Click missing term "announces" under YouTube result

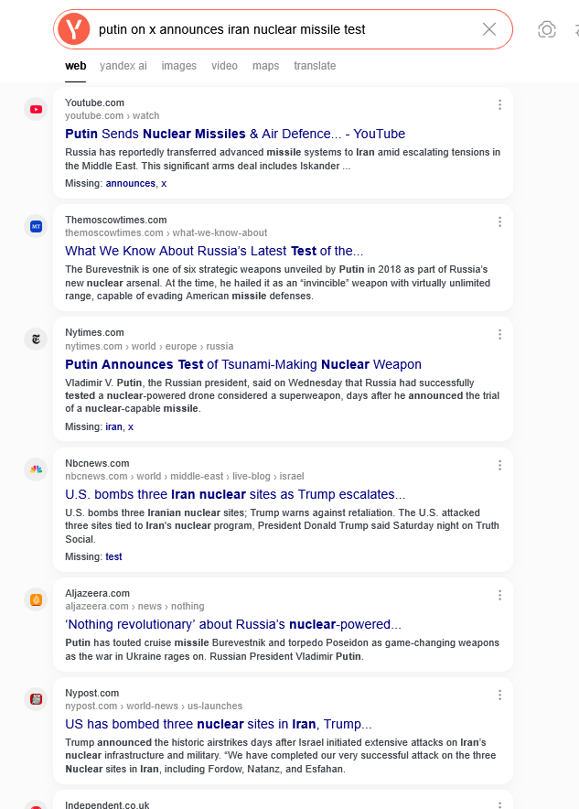point(131,183)
